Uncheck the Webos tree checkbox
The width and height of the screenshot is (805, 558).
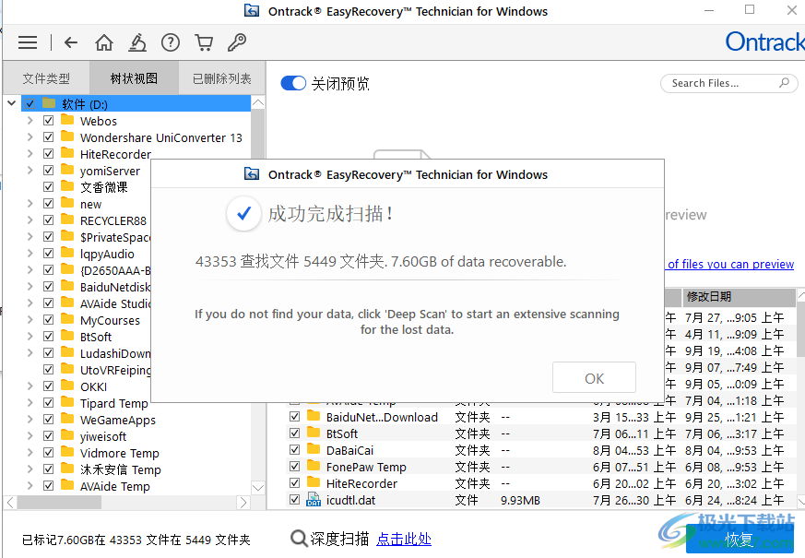click(x=48, y=121)
